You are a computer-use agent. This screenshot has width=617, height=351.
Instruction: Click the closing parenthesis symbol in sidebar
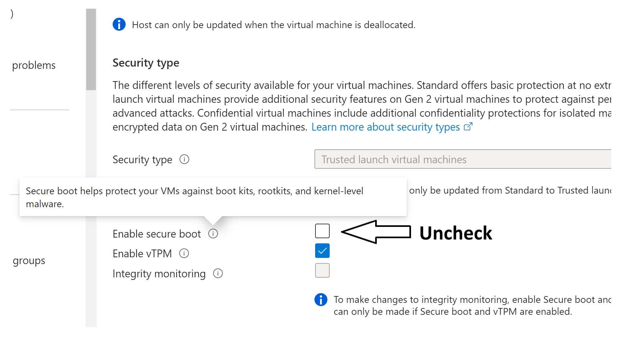[12, 14]
